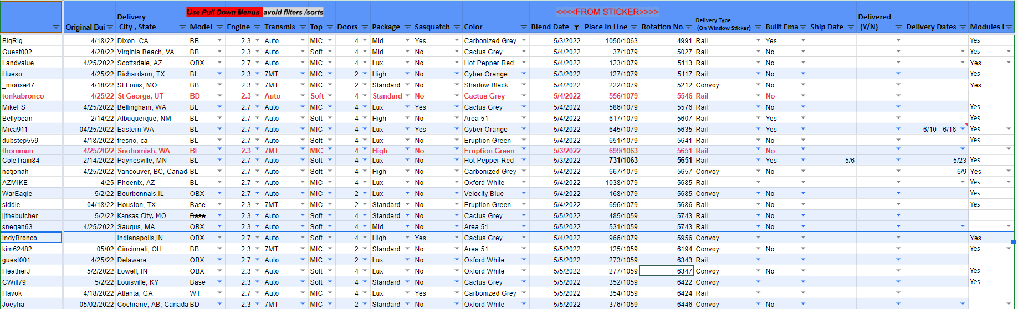Expand Color dropdown in HeatherJ row
The width and height of the screenshot is (1018, 309).
[x=524, y=271]
